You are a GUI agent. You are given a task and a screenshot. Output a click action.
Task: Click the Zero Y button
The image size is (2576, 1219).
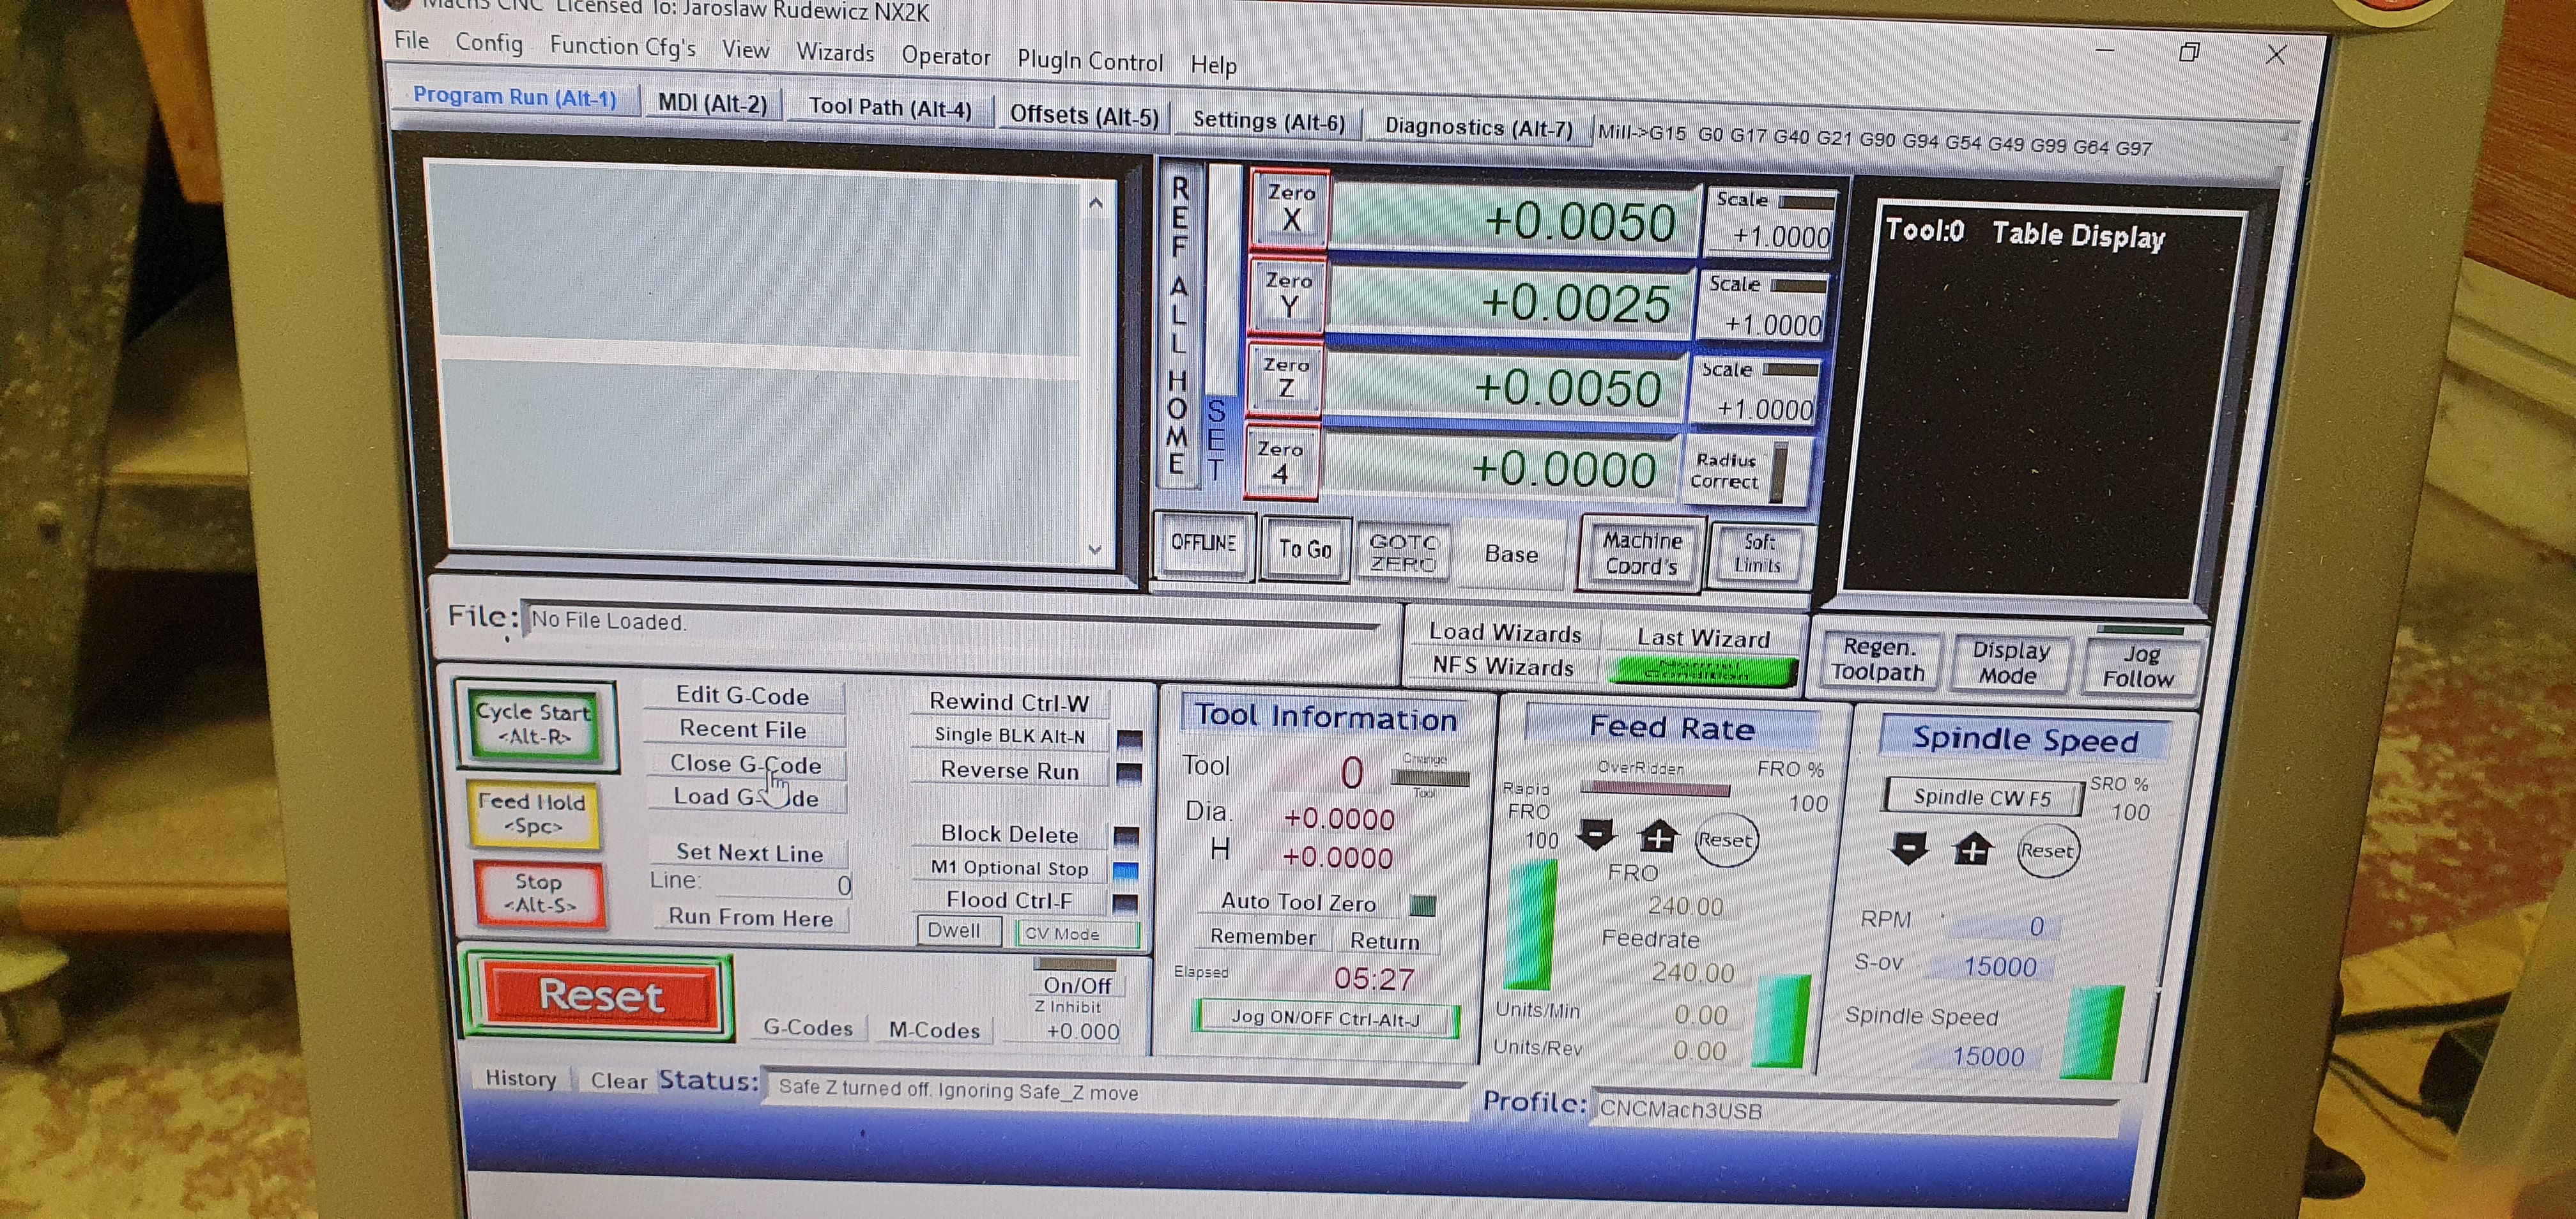coord(1288,295)
